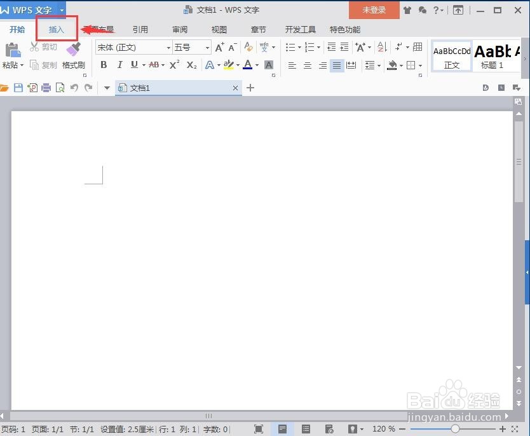The height and width of the screenshot is (436, 530).
Task: Open the 插入 ribbon tab
Action: click(x=56, y=30)
